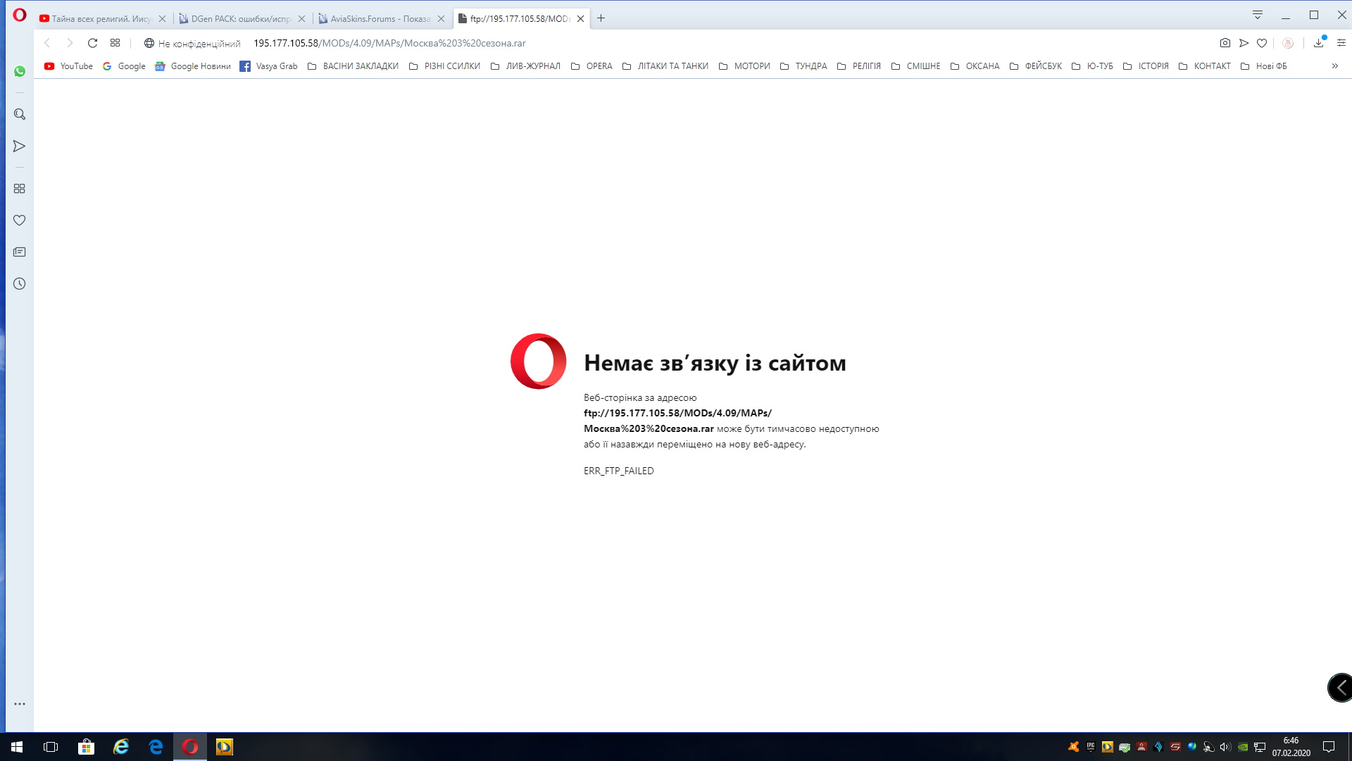Expand the hidden bookmarks overflow chevron

(1334, 66)
